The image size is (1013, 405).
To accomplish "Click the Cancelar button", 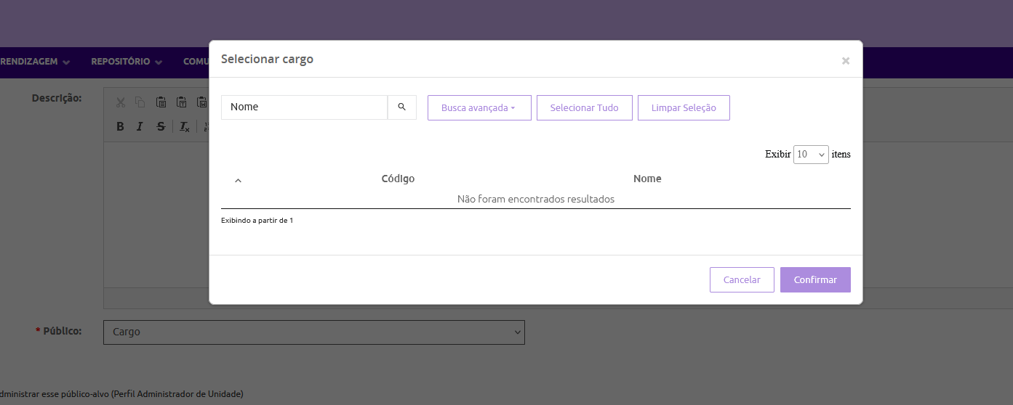I will pos(742,279).
